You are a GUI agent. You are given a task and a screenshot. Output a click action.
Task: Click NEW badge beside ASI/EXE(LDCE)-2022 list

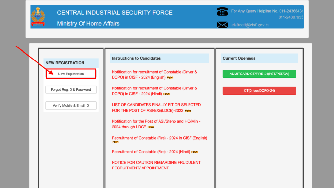coord(188,111)
